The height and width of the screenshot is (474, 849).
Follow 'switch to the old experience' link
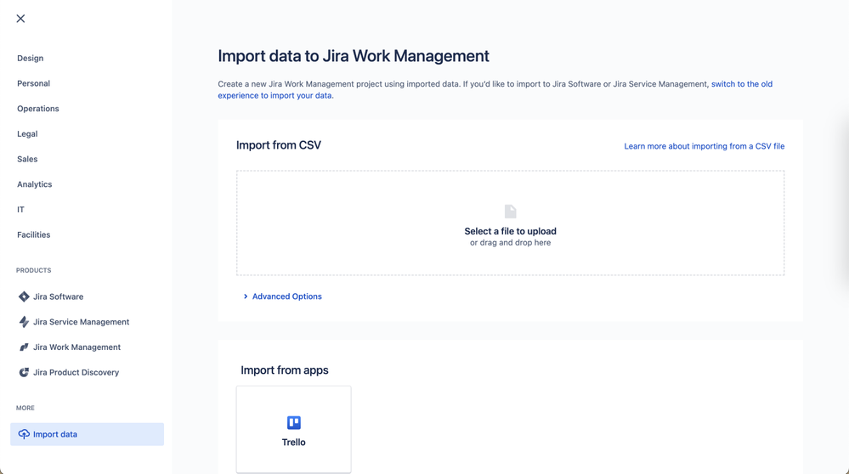[x=495, y=90]
